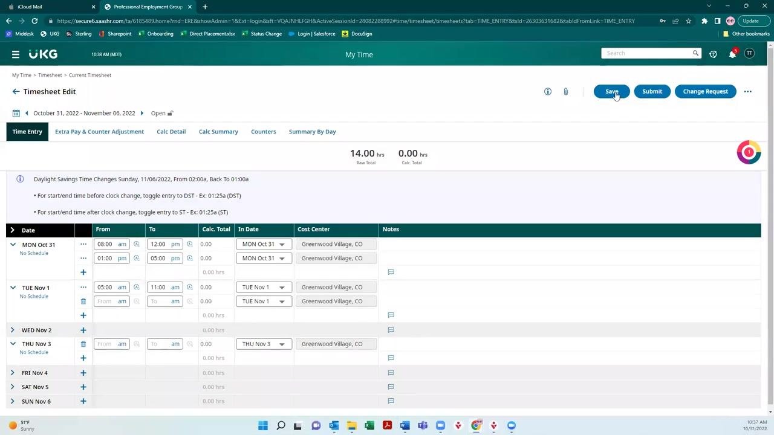Go to previous pay period arrow

click(27, 113)
